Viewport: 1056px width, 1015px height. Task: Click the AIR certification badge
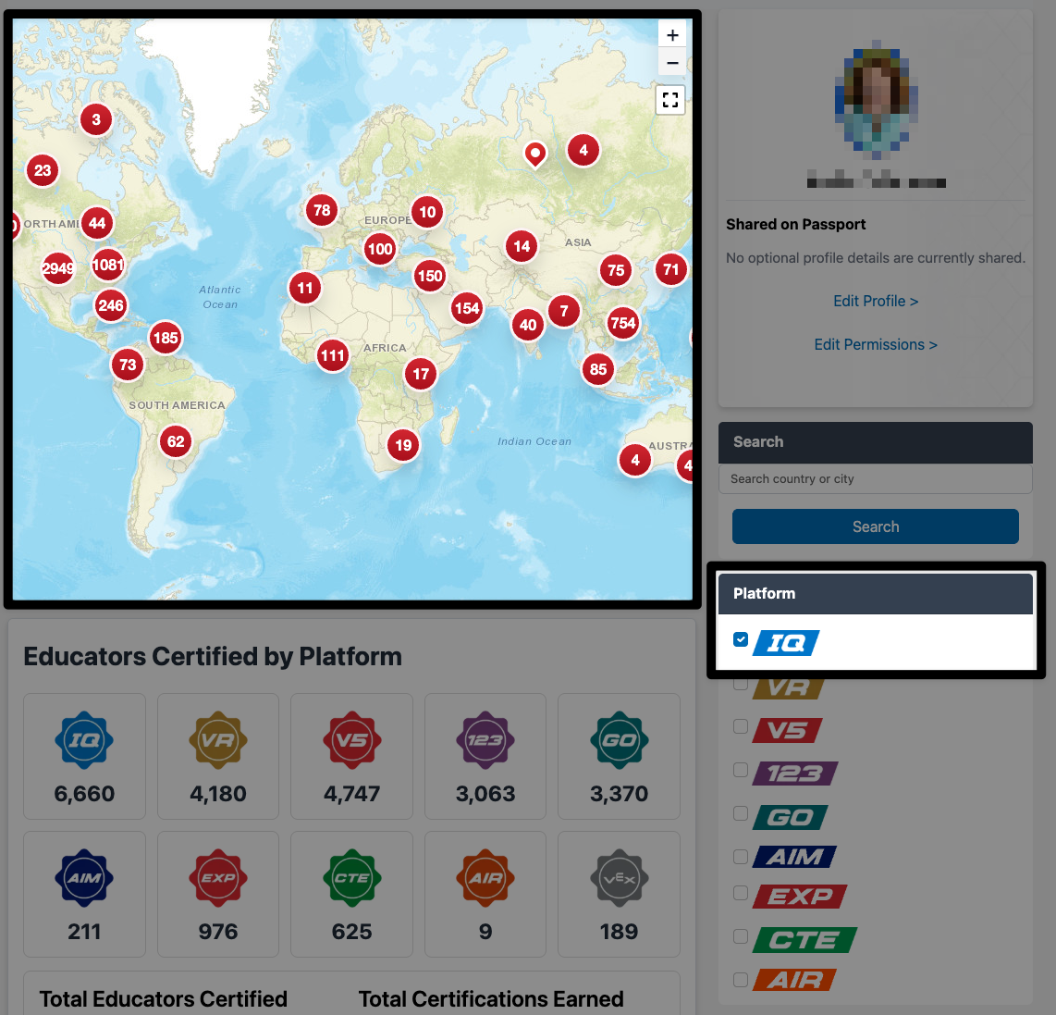[x=485, y=877]
